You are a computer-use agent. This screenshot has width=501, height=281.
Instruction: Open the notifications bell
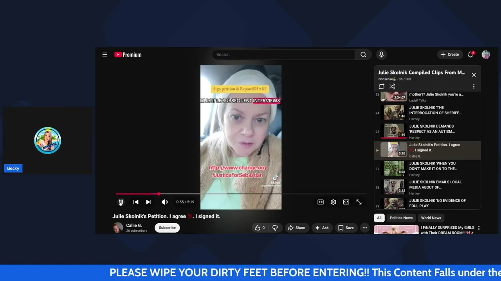[x=471, y=55]
